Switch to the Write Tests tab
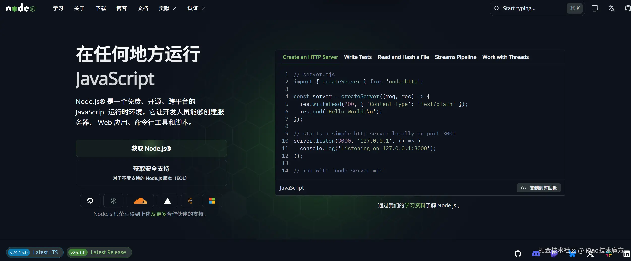Image resolution: width=631 pixels, height=261 pixels. pyautogui.click(x=358, y=57)
